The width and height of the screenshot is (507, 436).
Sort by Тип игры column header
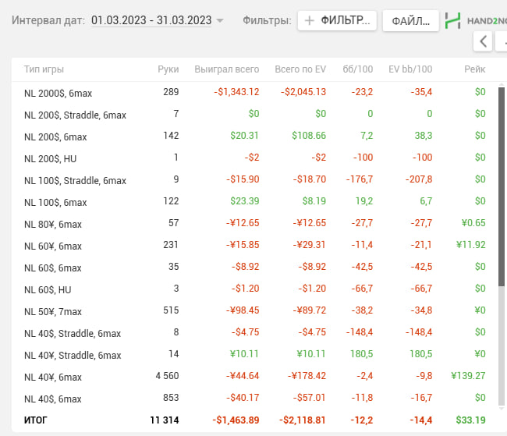point(44,69)
